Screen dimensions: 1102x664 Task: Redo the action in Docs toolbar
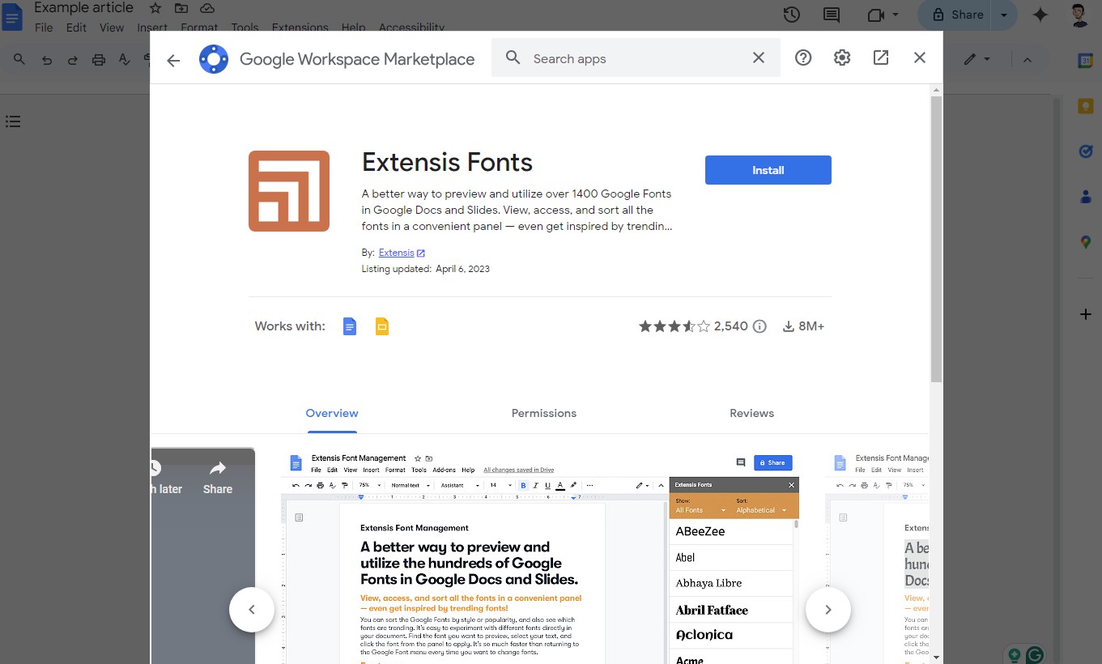tap(73, 59)
